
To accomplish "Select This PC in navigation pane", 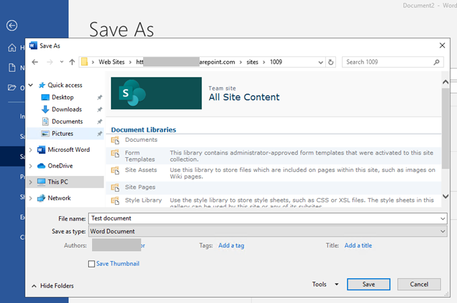I will (x=58, y=182).
